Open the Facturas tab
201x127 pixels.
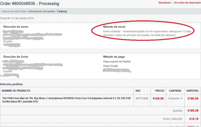62,11
